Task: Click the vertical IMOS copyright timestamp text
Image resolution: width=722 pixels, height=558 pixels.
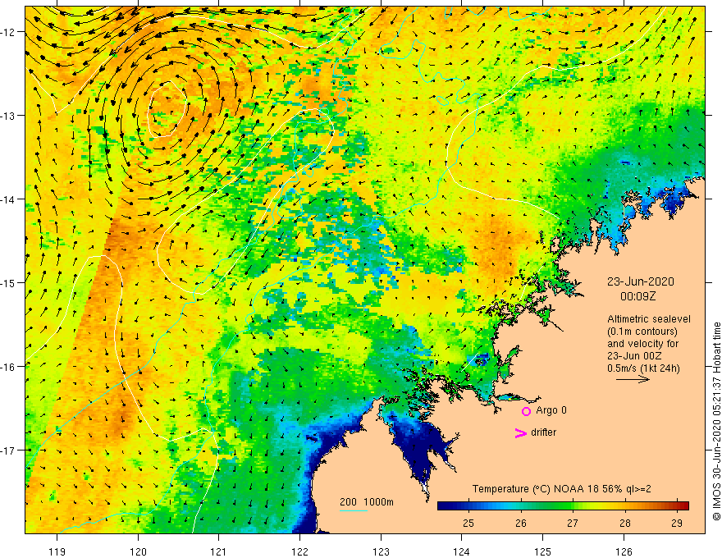Action: pos(716,421)
